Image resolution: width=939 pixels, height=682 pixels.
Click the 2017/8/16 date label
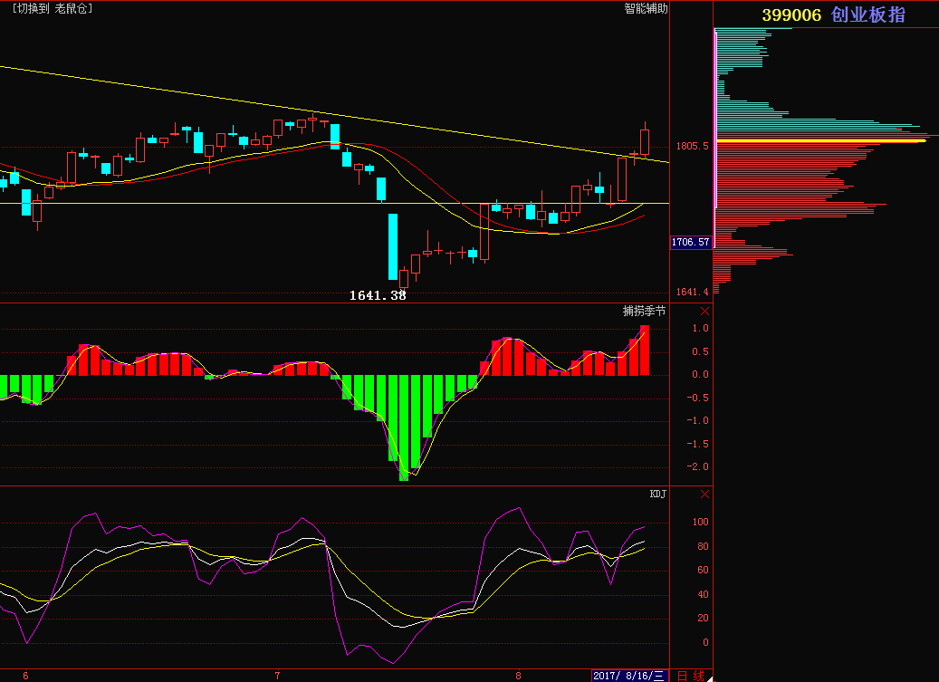point(628,676)
